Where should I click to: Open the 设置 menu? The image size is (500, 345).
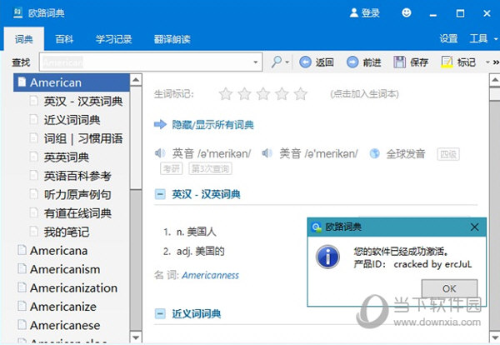coord(448,38)
